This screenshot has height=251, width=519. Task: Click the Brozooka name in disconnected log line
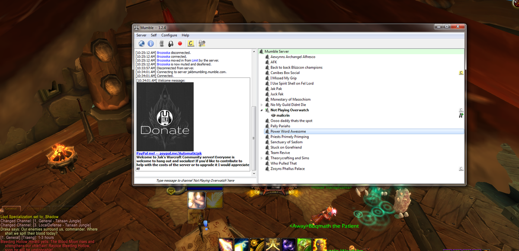[163, 53]
